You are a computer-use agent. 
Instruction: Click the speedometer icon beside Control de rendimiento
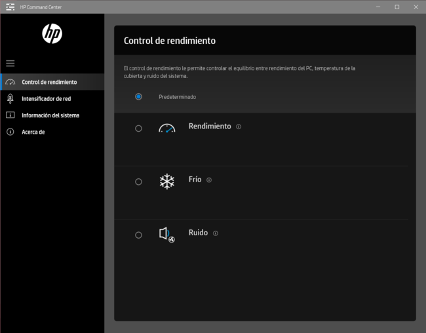(10, 82)
